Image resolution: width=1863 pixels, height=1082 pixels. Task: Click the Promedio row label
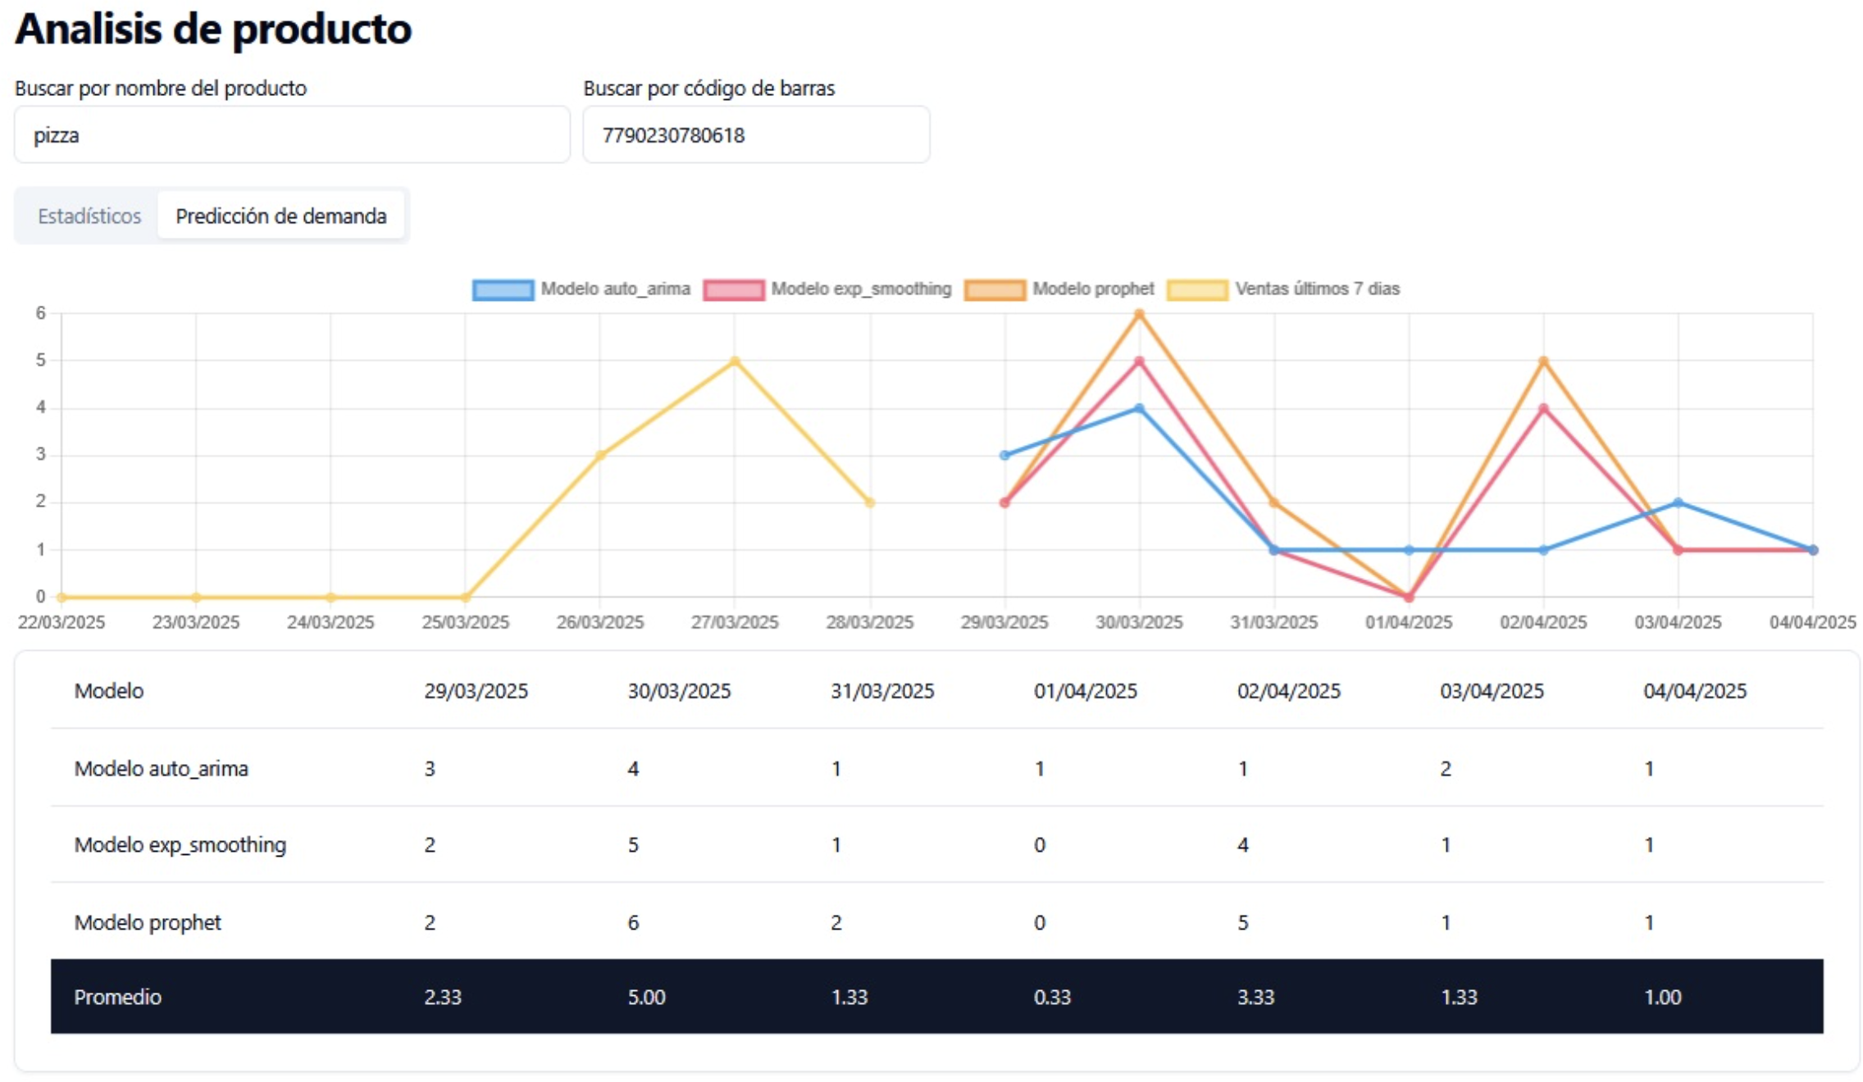[x=118, y=997]
